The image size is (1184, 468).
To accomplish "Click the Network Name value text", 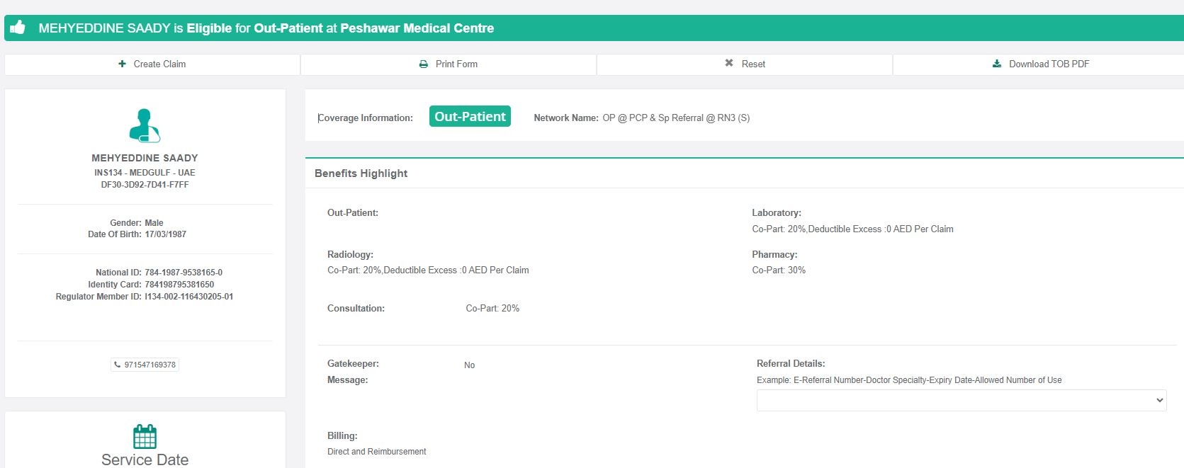I will (x=676, y=118).
